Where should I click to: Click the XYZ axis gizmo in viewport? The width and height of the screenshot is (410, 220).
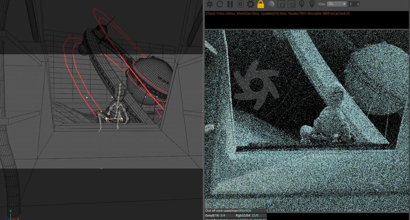[x=12, y=215]
